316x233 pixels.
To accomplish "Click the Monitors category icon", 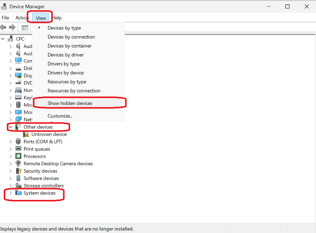I will pos(18,112).
